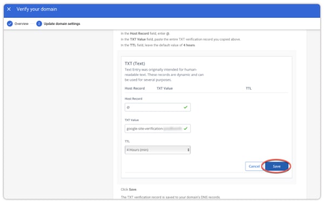Click the Host Record input field
The width and height of the screenshot is (324, 203).
[158, 107]
